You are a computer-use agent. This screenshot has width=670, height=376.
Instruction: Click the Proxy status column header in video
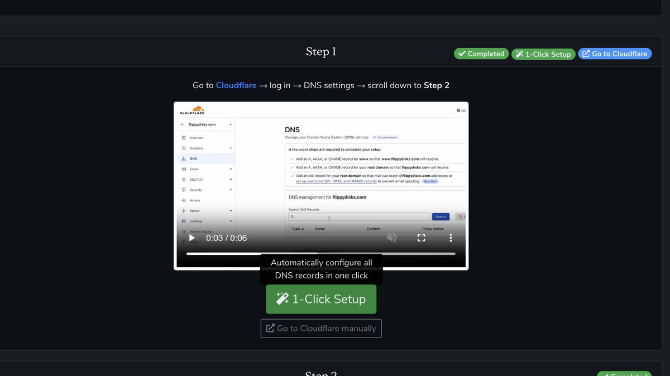pyautogui.click(x=433, y=229)
